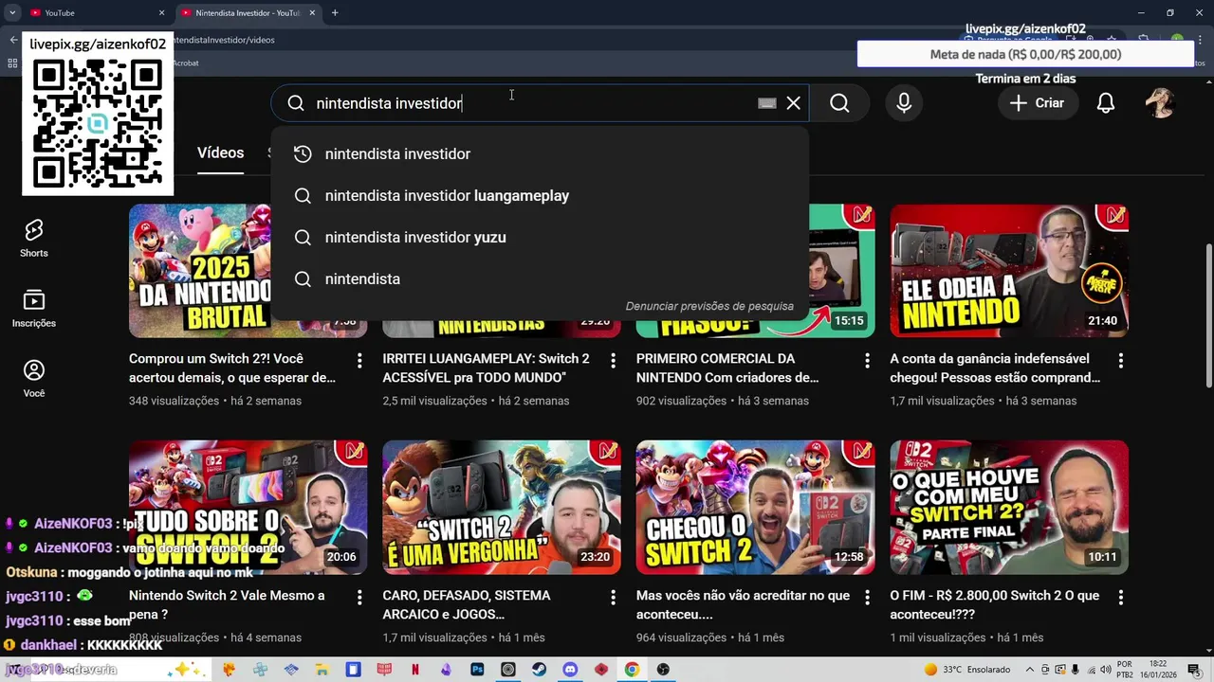The width and height of the screenshot is (1214, 682).
Task: Open "SWITCH 2 É UMA VERGONHA" thumbnail
Action: pos(502,508)
